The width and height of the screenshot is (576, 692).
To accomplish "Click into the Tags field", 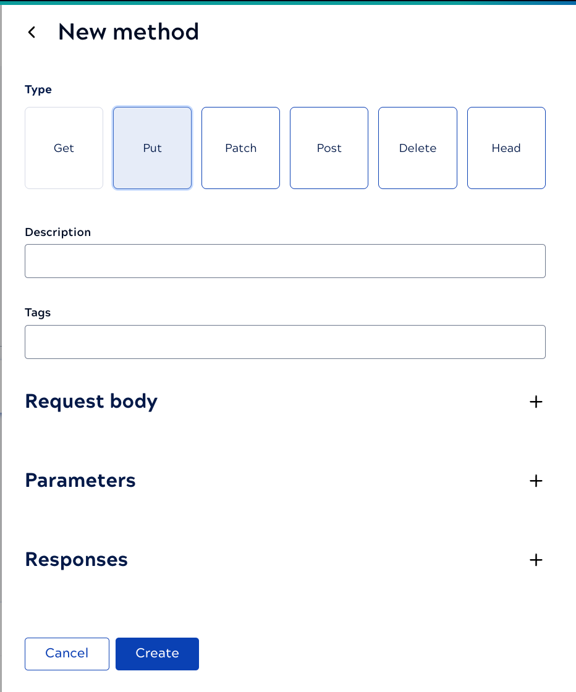I will click(x=285, y=342).
